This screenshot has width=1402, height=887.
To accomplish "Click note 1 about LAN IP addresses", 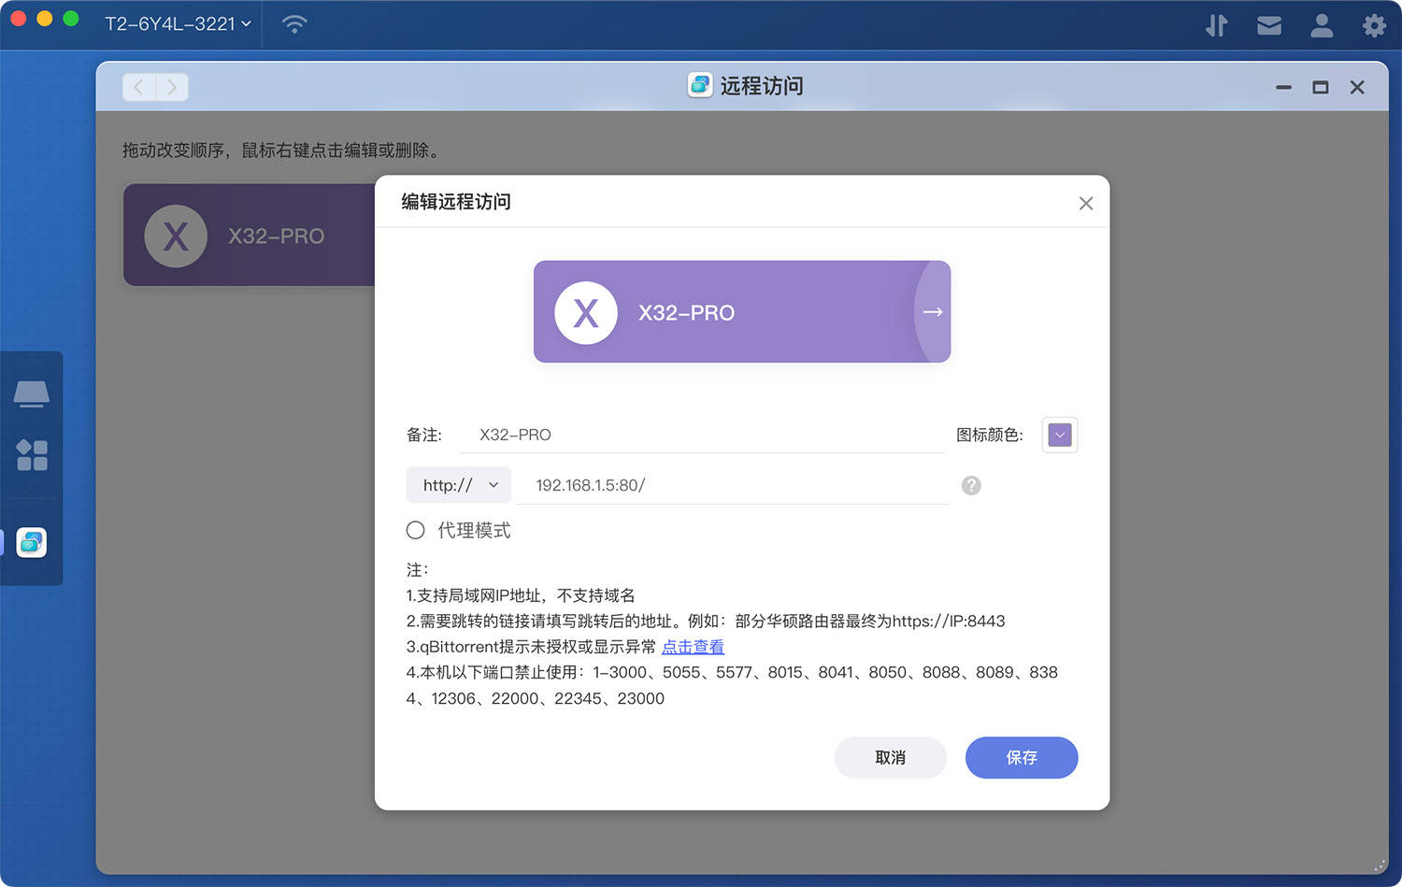I will pyautogui.click(x=521, y=595).
